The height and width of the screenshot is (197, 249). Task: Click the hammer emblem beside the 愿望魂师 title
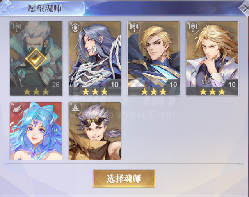6,8
